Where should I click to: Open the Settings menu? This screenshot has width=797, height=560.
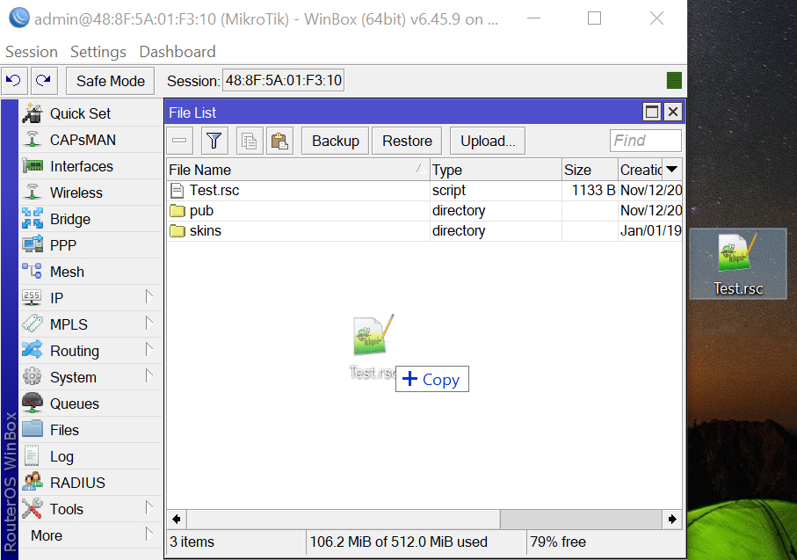[x=98, y=52]
